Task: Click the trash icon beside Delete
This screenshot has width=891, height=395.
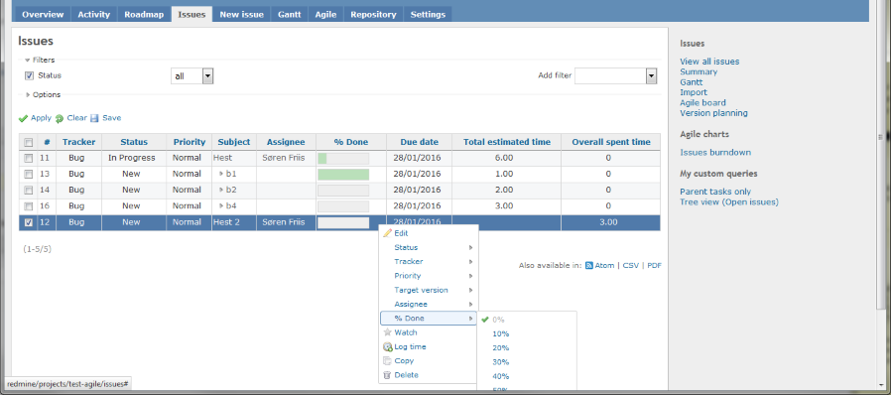Action: click(388, 375)
